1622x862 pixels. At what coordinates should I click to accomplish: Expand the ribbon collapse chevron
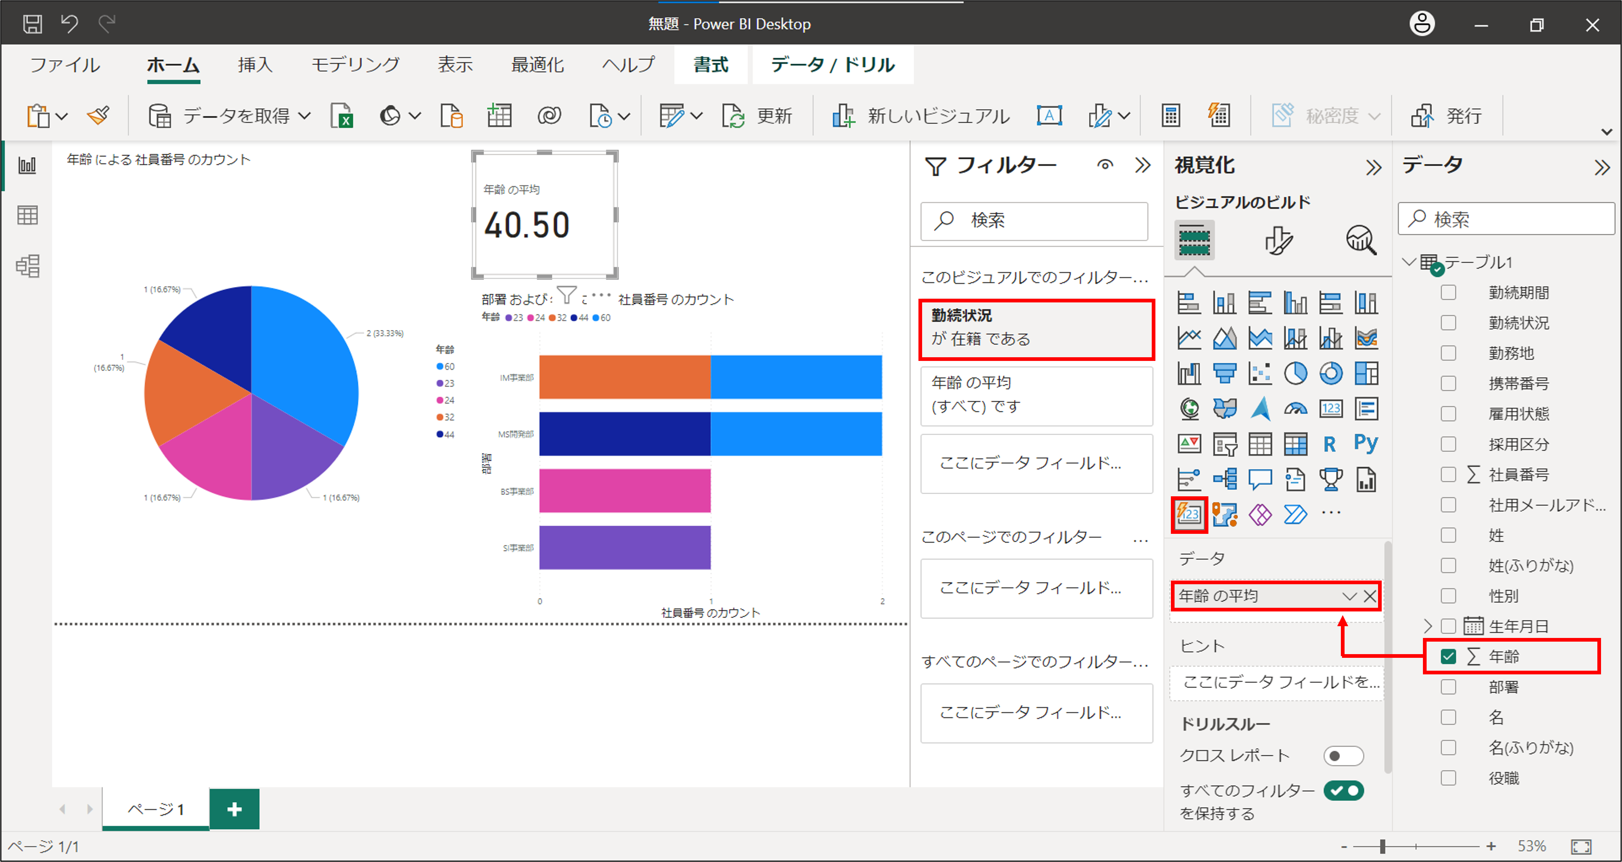tap(1606, 132)
